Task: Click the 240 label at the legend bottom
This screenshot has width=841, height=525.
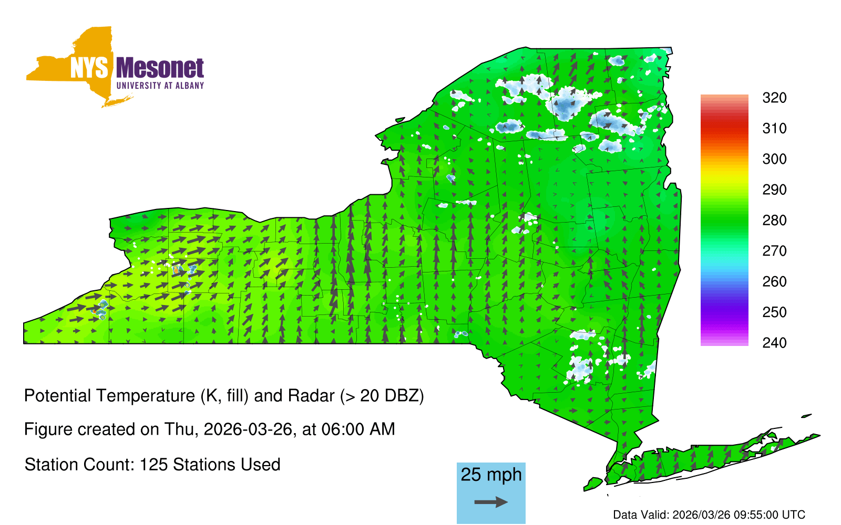Action: pos(774,343)
